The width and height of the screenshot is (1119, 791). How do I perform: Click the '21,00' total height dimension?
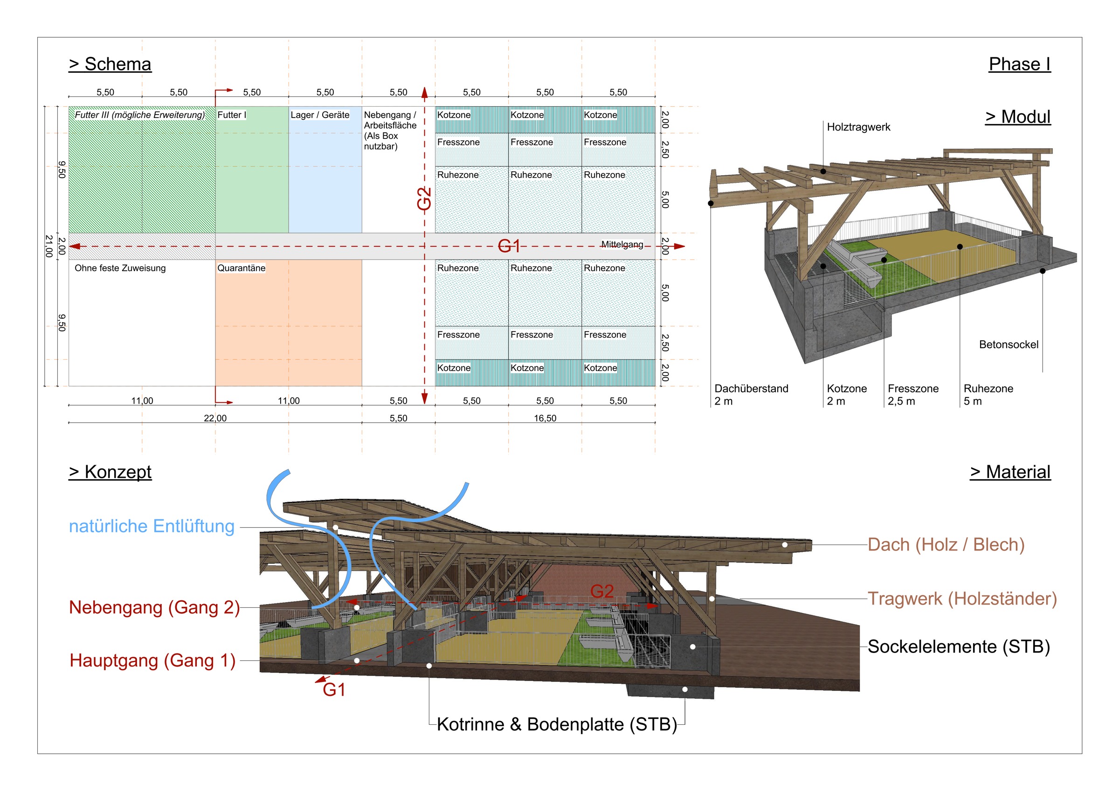click(x=49, y=246)
